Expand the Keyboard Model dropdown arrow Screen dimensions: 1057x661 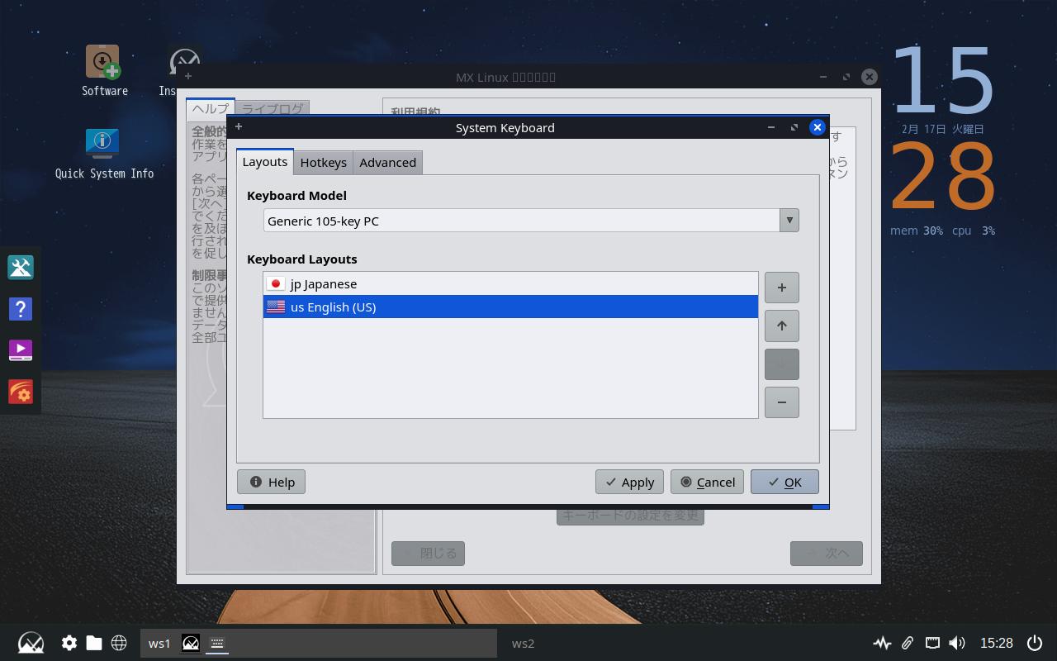(x=789, y=221)
